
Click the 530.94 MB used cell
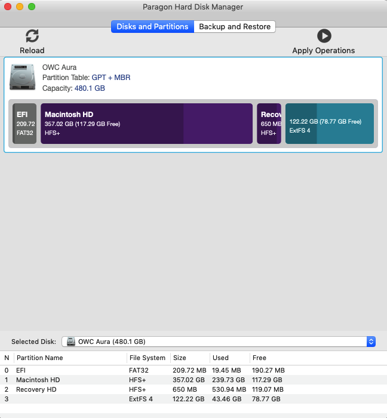tap(229, 389)
